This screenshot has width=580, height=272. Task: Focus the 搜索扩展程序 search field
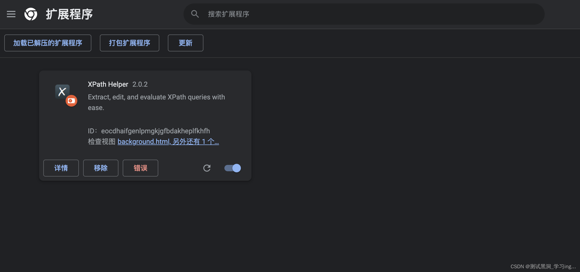pos(364,14)
